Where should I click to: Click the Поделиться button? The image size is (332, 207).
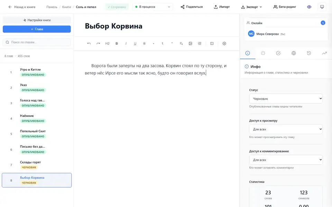pos(192,7)
